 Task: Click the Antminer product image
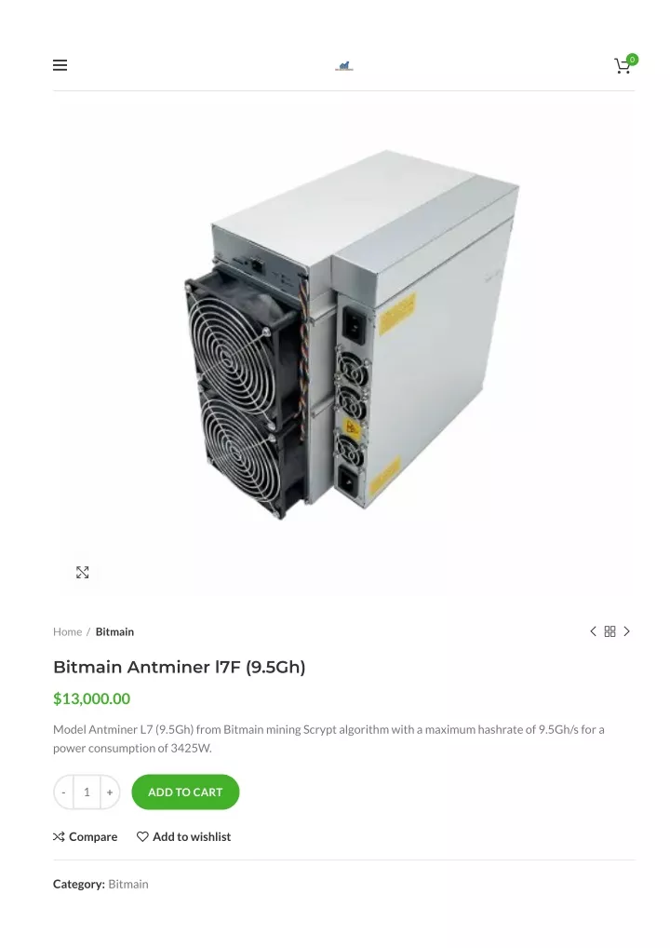pyautogui.click(x=352, y=334)
